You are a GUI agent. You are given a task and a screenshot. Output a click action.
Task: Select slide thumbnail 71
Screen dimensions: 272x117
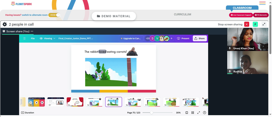36,102
